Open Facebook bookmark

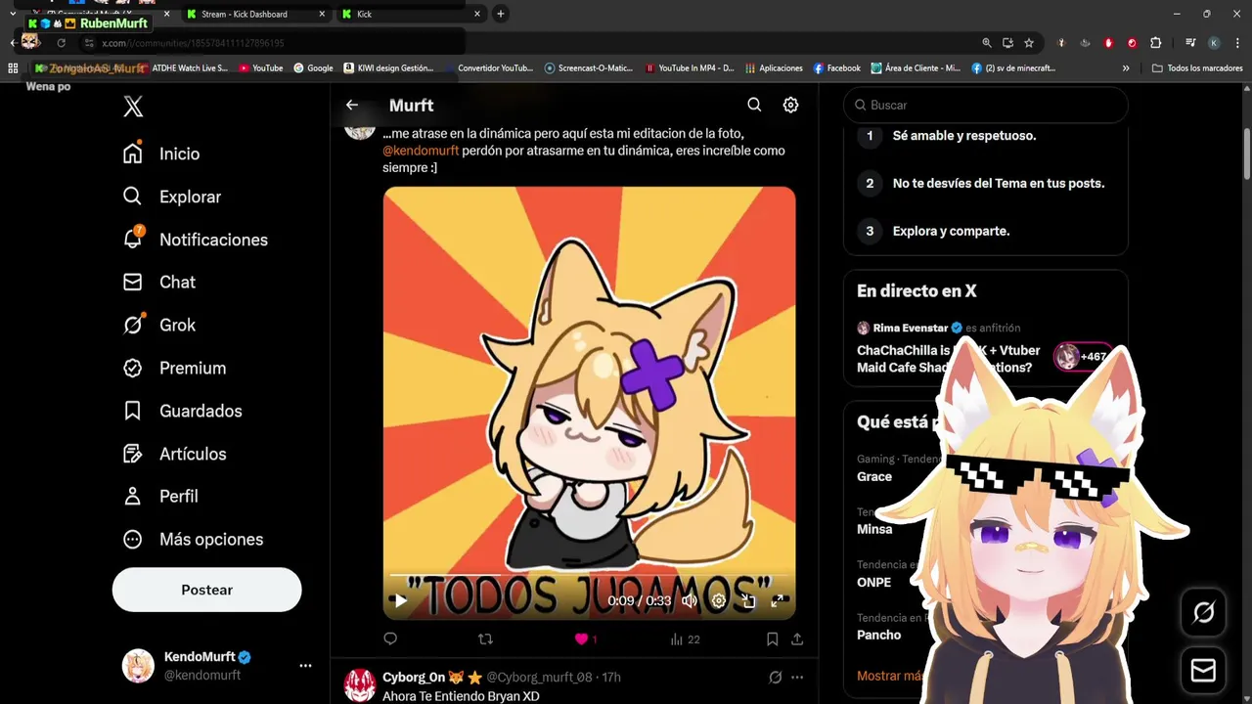pos(837,68)
